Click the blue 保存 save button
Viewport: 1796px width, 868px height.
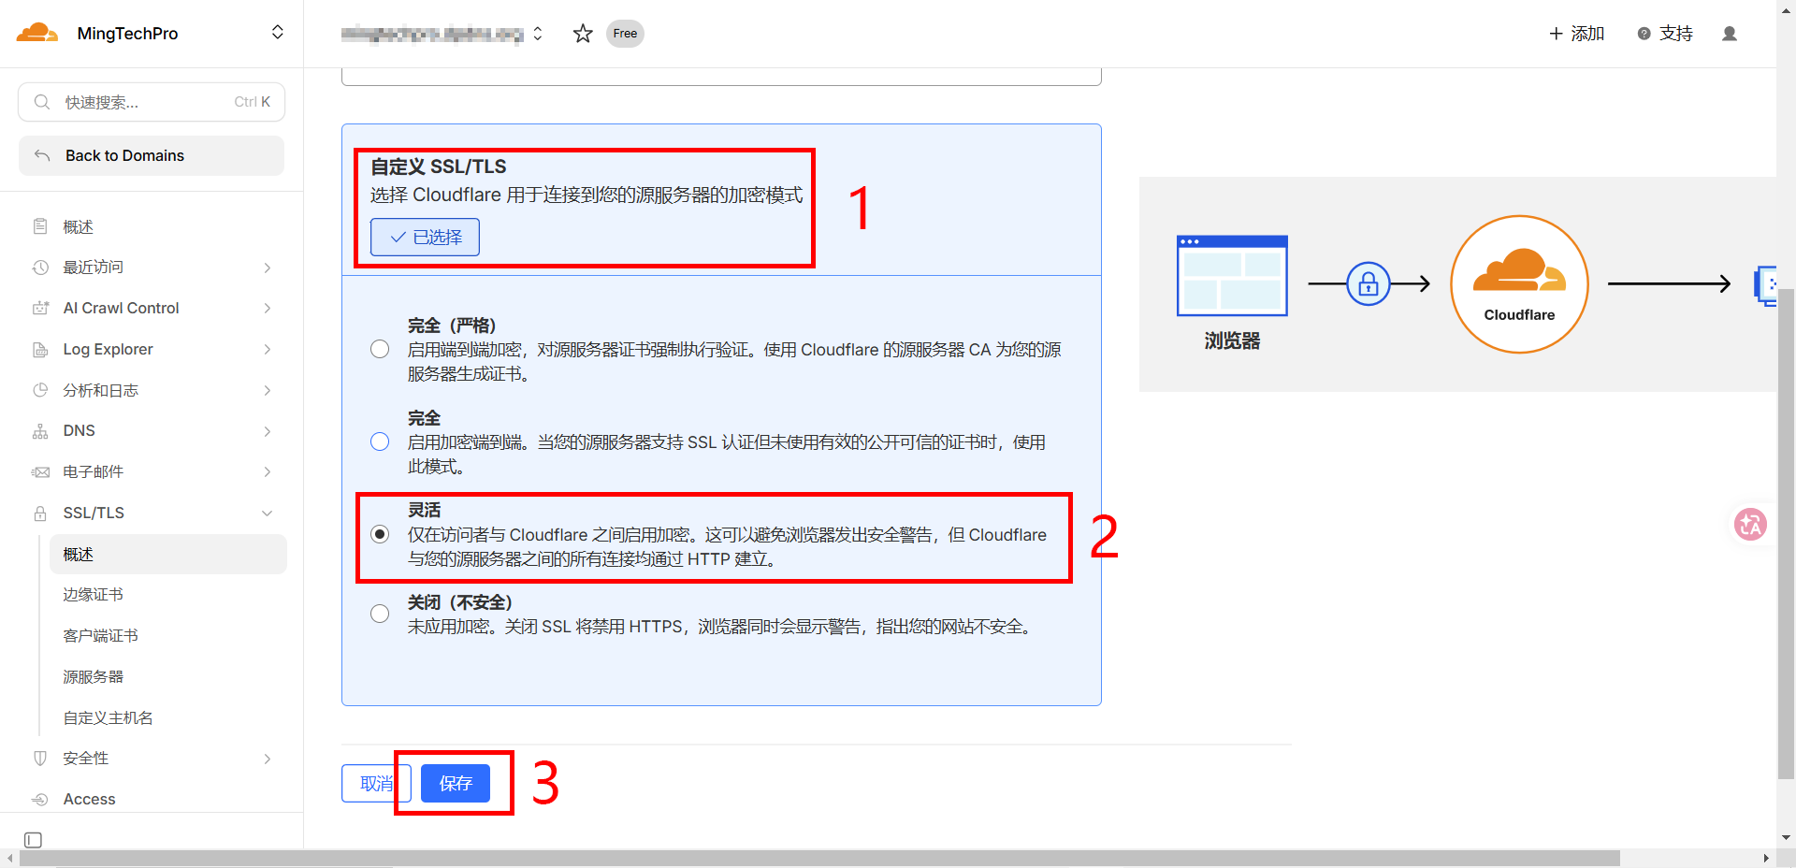[x=456, y=783]
